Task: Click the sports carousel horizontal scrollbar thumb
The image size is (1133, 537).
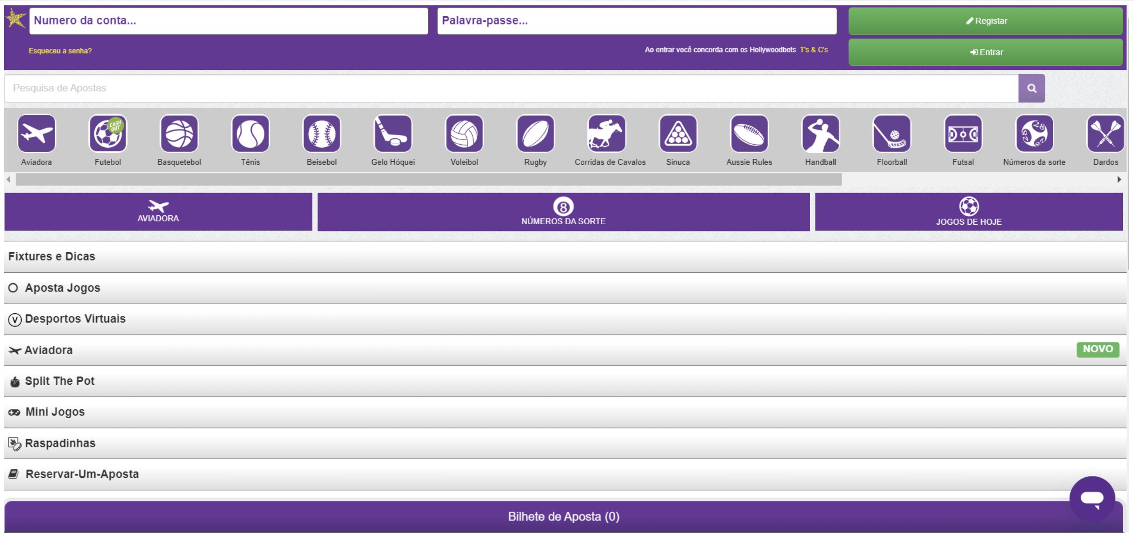Action: point(429,179)
